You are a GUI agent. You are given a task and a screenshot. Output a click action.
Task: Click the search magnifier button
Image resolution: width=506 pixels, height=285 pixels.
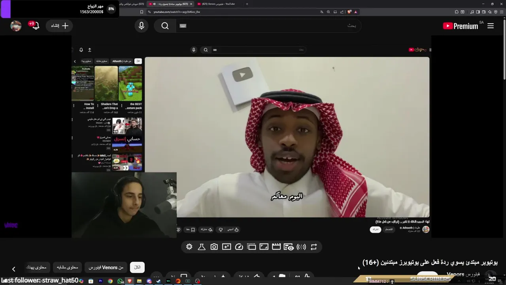[165, 26]
